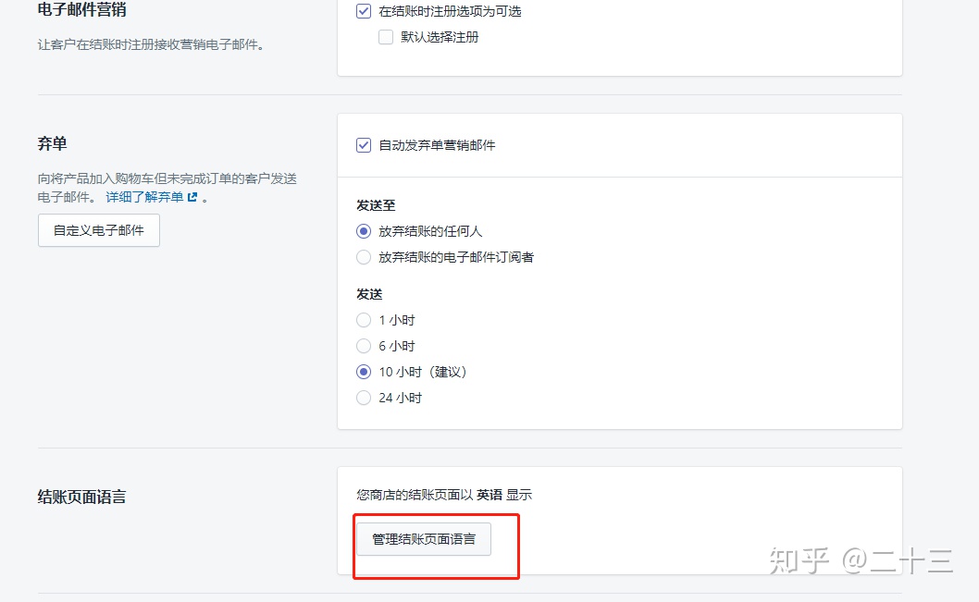Select the 1 小时 send delay
The height and width of the screenshot is (602, 979).
coord(364,320)
